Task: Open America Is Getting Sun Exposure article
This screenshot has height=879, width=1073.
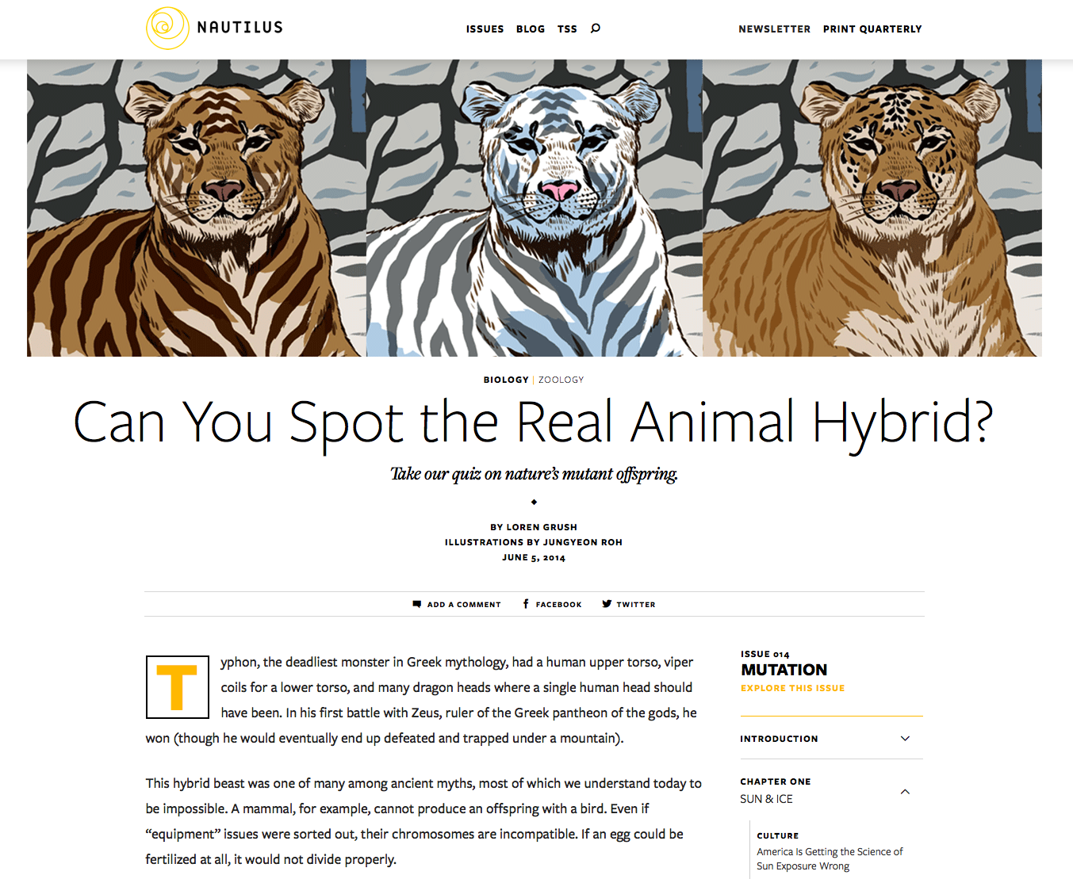Action: (x=830, y=858)
